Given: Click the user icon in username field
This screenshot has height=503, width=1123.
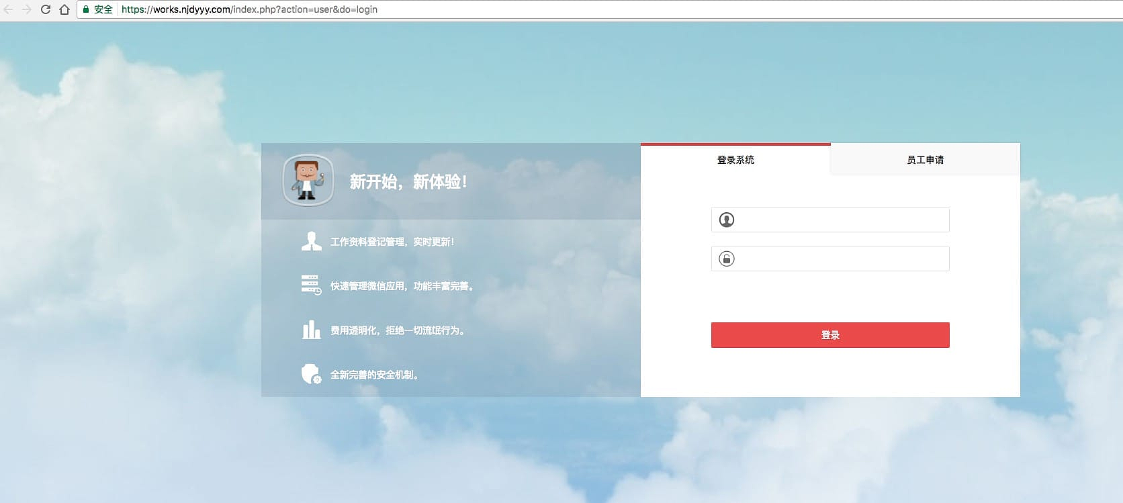Looking at the screenshot, I should point(727,220).
